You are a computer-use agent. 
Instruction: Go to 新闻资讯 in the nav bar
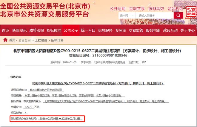tap(19, 30)
